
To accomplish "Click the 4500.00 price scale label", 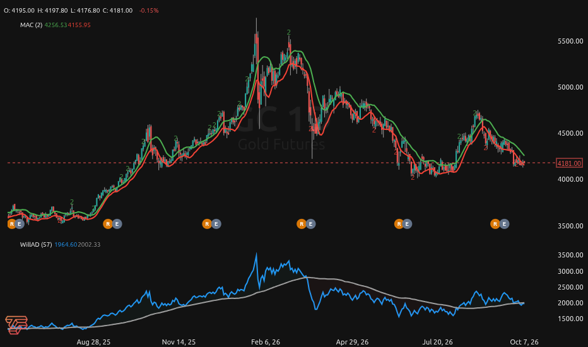I will (x=570, y=133).
